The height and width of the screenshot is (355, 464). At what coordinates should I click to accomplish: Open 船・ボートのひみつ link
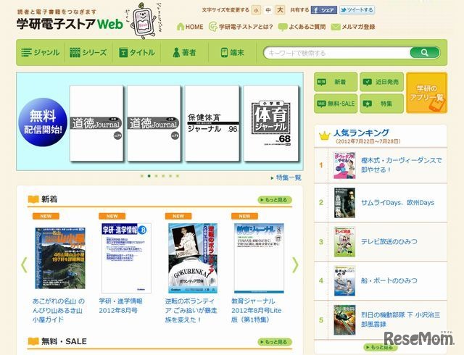389,280
